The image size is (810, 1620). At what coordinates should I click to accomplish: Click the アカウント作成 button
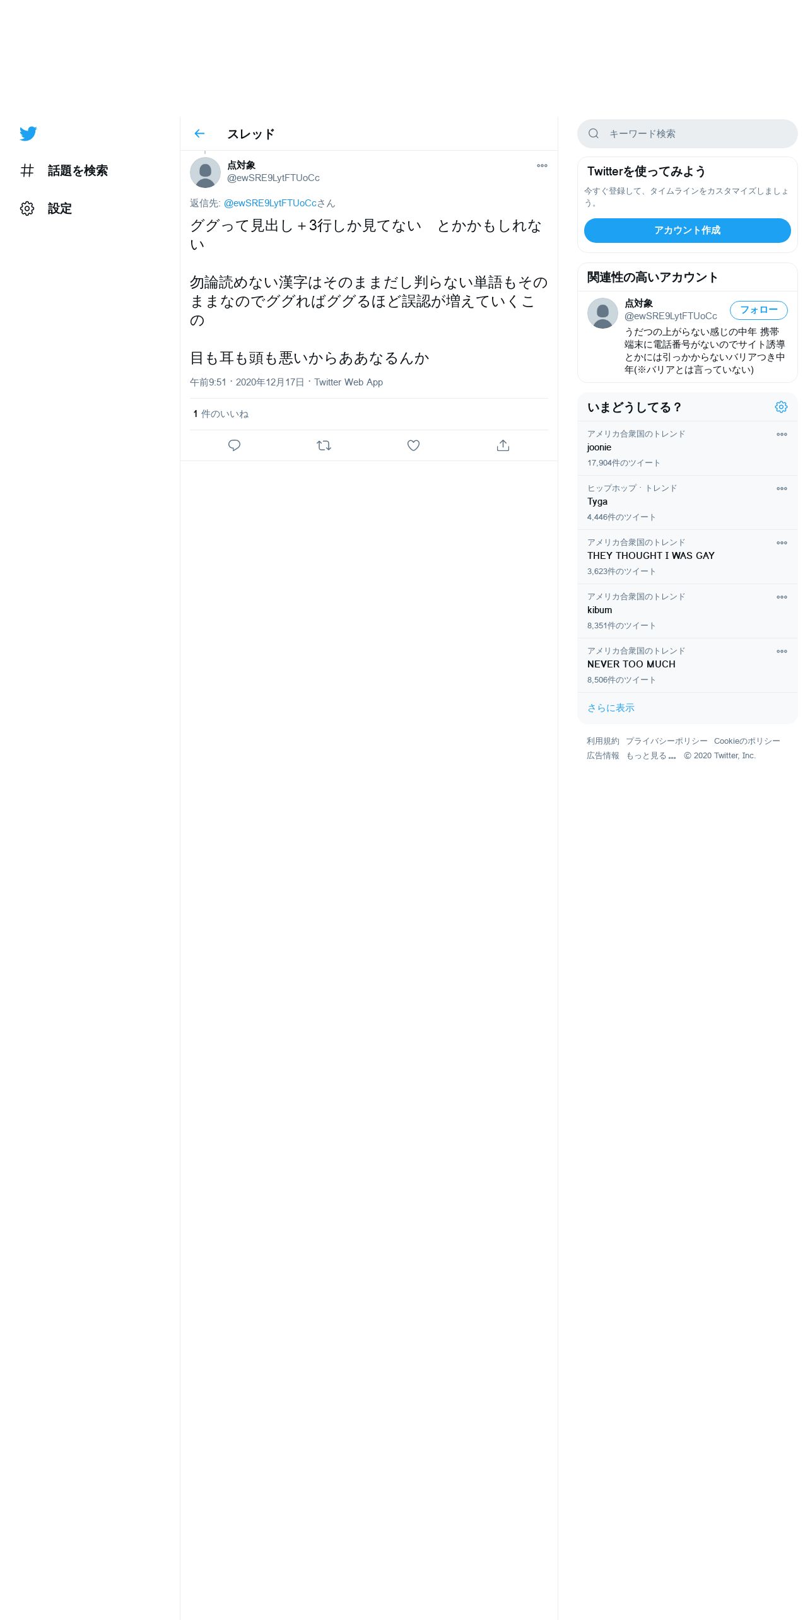click(x=687, y=230)
